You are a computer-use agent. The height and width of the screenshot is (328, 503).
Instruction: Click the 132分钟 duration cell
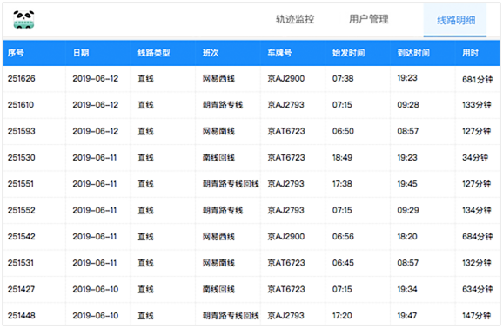(476, 263)
